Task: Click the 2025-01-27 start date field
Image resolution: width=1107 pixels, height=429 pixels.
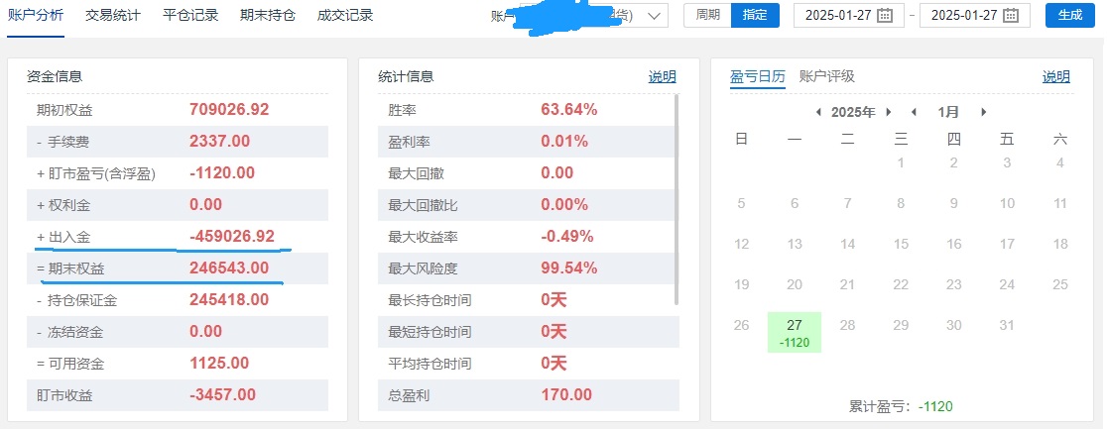Action: [849, 16]
